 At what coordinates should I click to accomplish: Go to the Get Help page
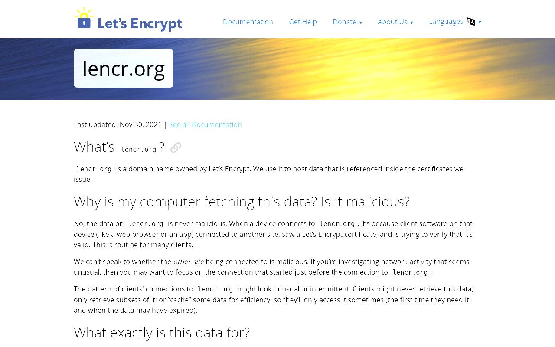click(x=303, y=22)
